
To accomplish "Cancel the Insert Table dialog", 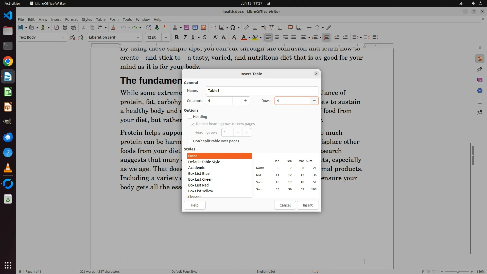I will [x=285, y=205].
